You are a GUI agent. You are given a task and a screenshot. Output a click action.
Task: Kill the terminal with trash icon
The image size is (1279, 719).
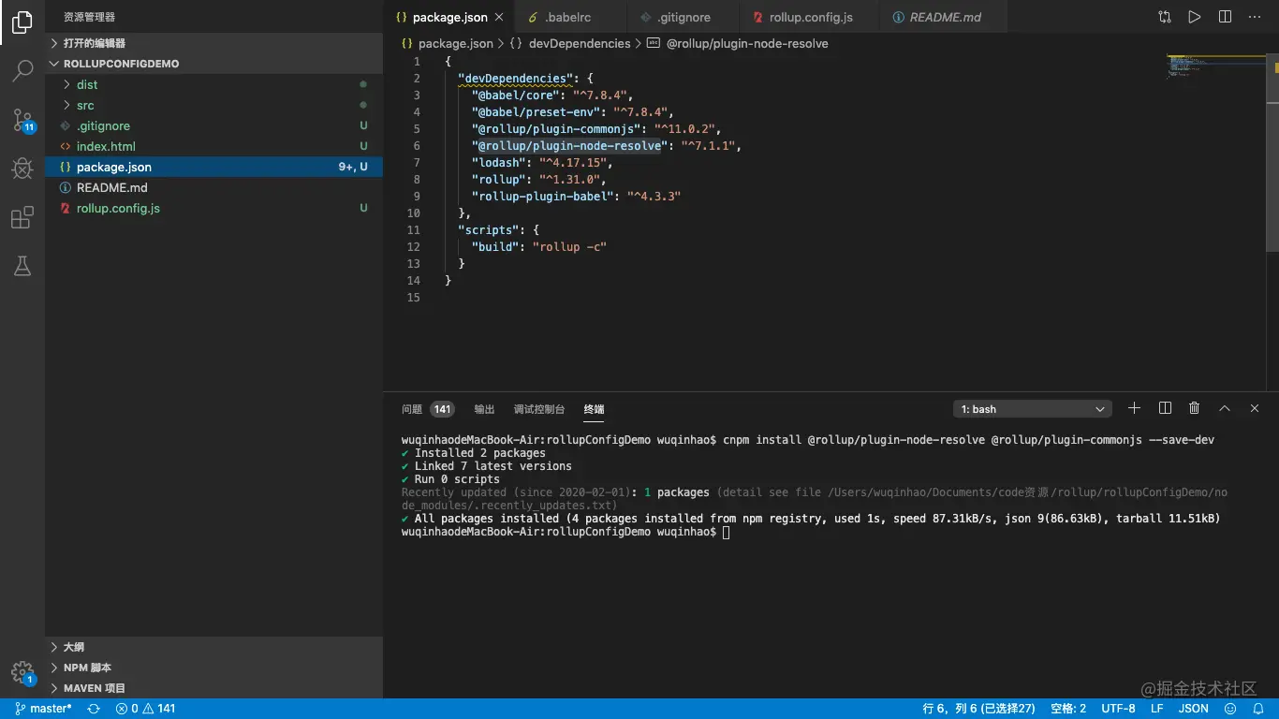tap(1194, 408)
